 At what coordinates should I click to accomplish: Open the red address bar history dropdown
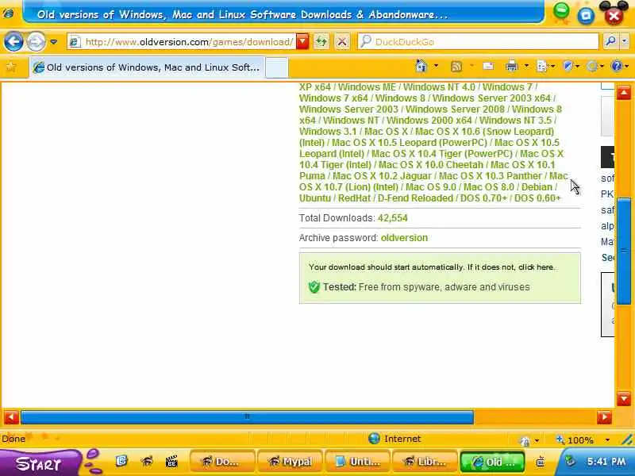[302, 42]
